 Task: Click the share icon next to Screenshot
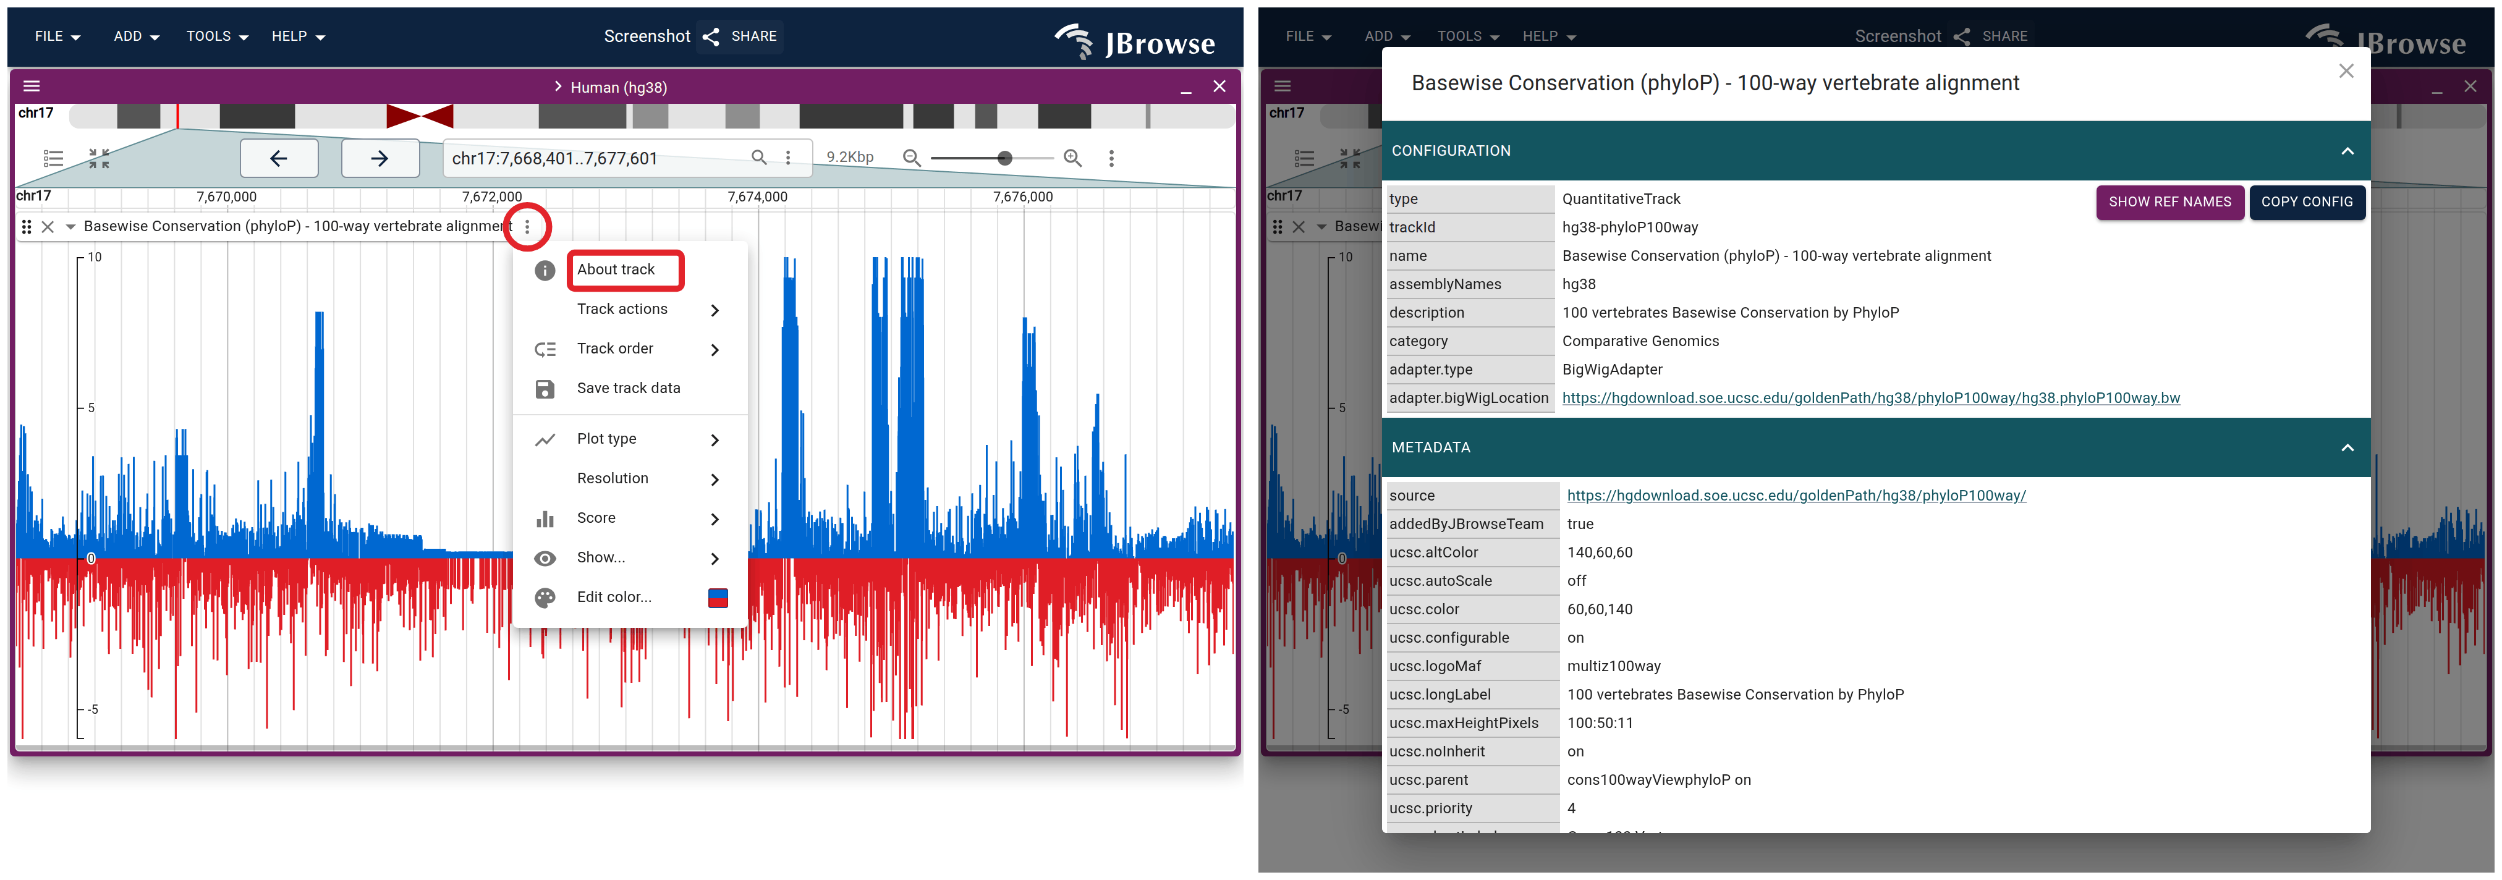[x=711, y=37]
